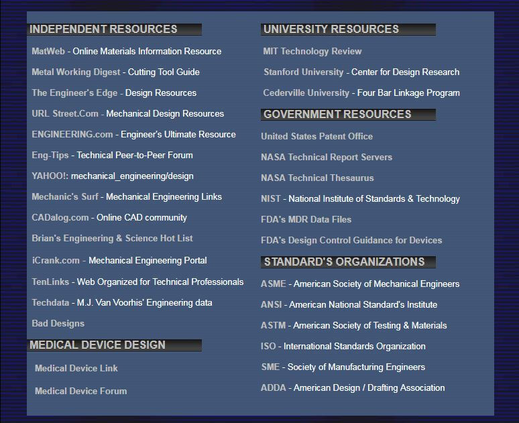Open the ADDA link
The width and height of the screenshot is (519, 423).
274,388
